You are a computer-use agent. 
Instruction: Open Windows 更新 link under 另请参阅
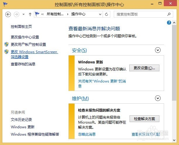[x=23, y=127]
